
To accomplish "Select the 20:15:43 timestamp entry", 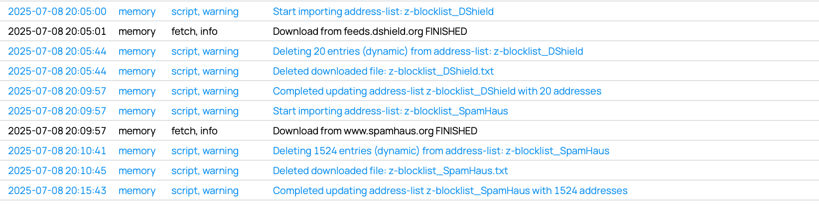I will 57,191.
